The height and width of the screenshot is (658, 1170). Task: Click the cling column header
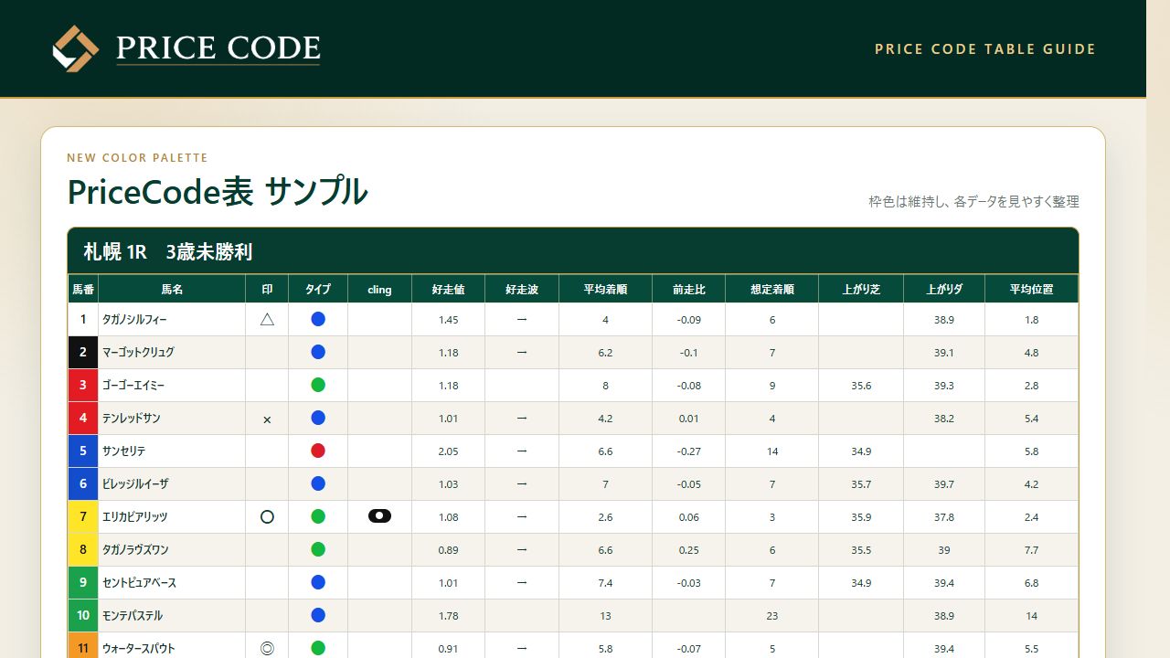[x=379, y=289]
